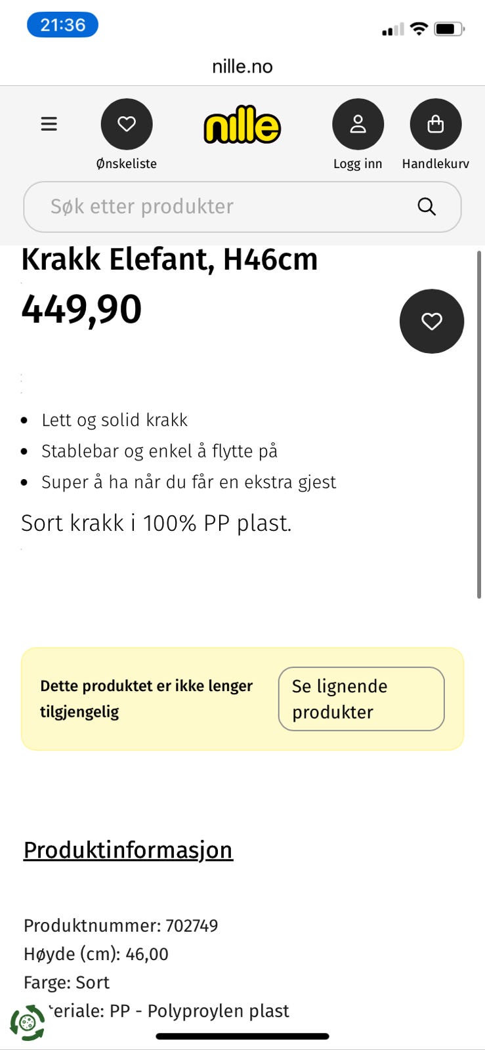Screen dimensions: 485x1050
Task: Tap the unavailable product notice text
Action: pos(146,698)
